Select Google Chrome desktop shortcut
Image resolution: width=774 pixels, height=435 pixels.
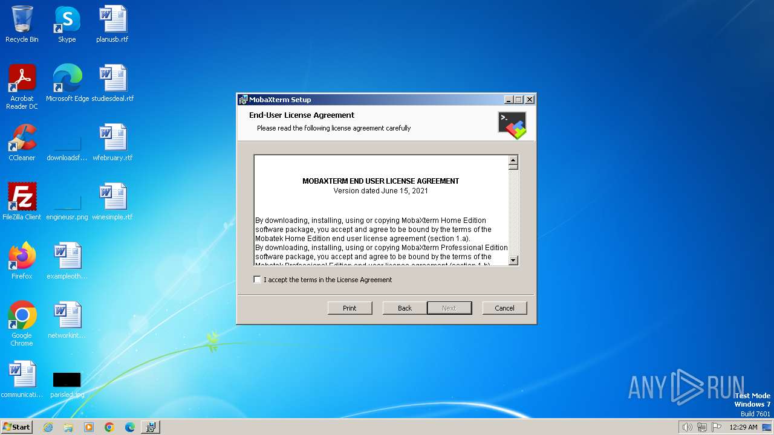22,324
